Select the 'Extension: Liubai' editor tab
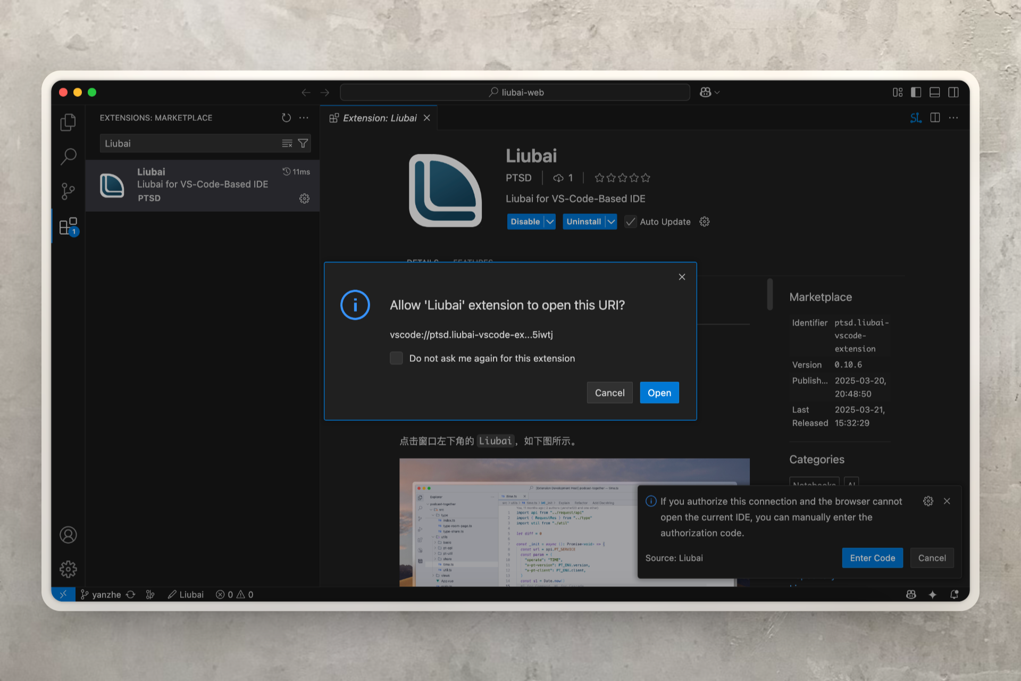 (379, 118)
